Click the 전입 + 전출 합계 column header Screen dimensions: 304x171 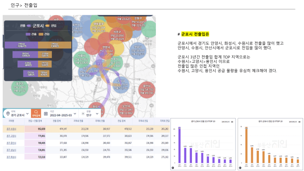point(35,121)
